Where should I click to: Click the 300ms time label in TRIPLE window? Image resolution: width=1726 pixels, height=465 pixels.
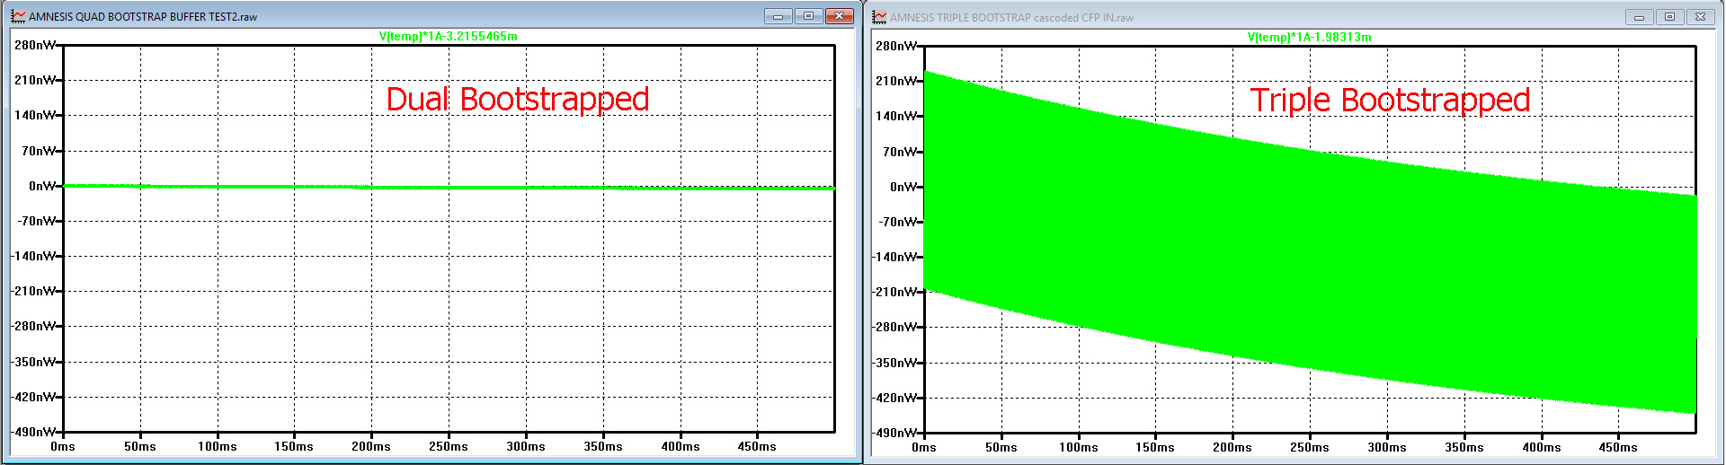click(1387, 447)
